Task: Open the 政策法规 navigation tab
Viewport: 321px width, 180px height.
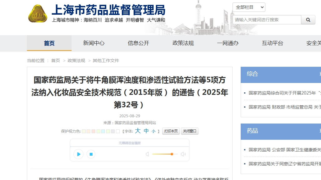Action: (x=183, y=43)
